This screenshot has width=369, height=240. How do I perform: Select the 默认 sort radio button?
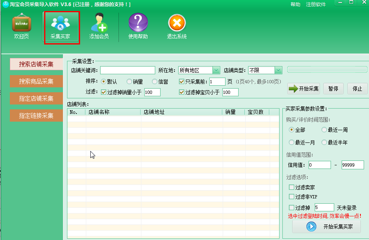(103, 82)
